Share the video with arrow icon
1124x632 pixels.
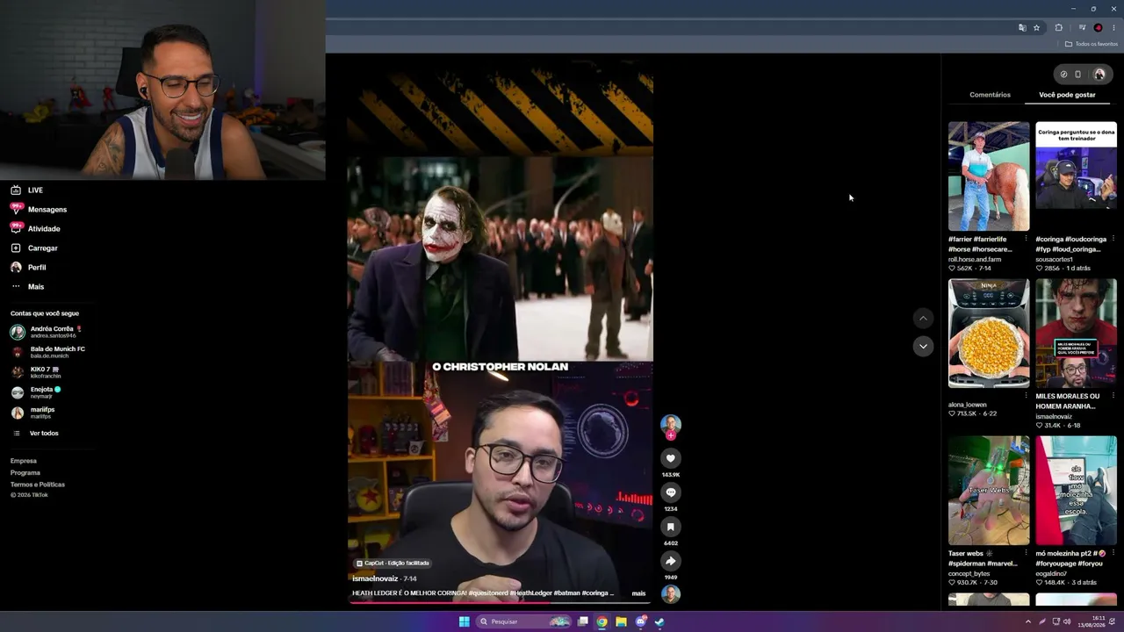pos(670,561)
